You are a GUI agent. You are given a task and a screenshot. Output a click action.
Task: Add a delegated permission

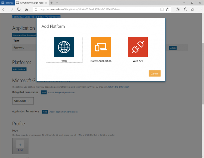click(x=44, y=92)
